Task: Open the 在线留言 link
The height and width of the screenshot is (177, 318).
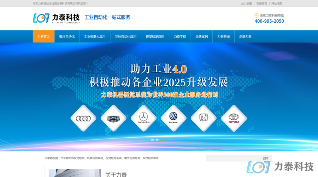Action: (x=261, y=4)
